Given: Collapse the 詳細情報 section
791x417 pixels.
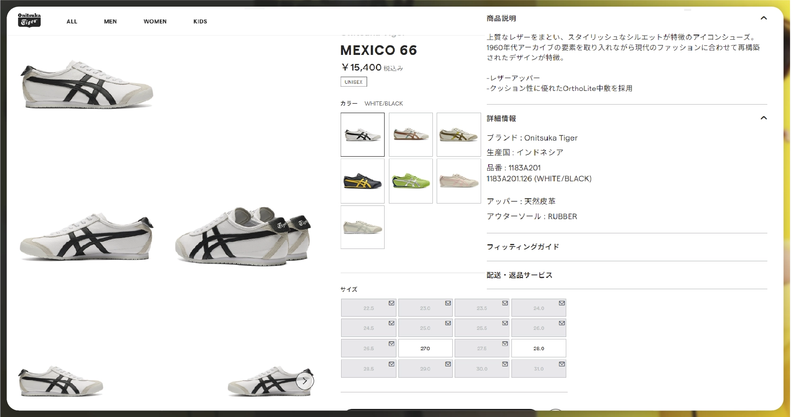Looking at the screenshot, I should point(764,118).
